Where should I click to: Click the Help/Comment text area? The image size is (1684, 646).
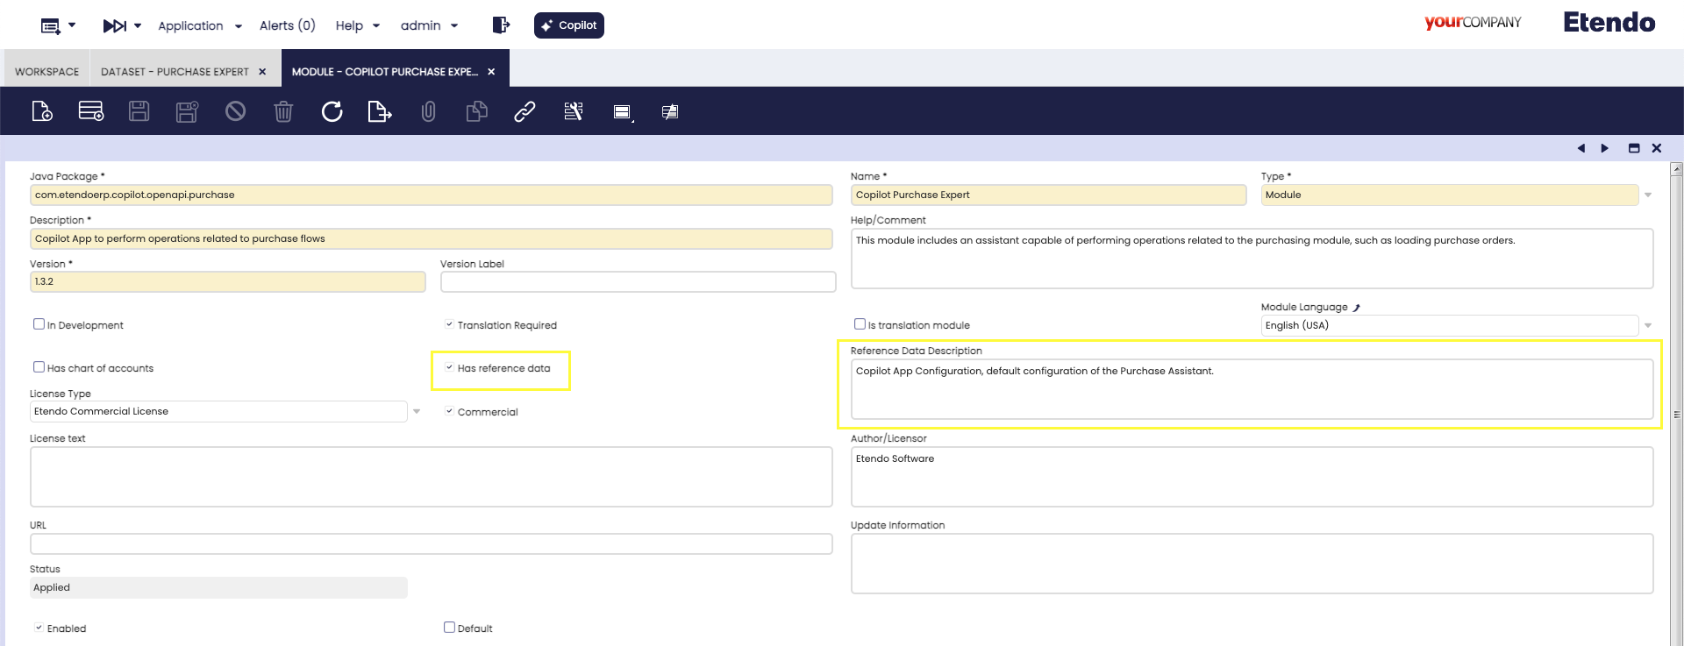pos(1252,259)
